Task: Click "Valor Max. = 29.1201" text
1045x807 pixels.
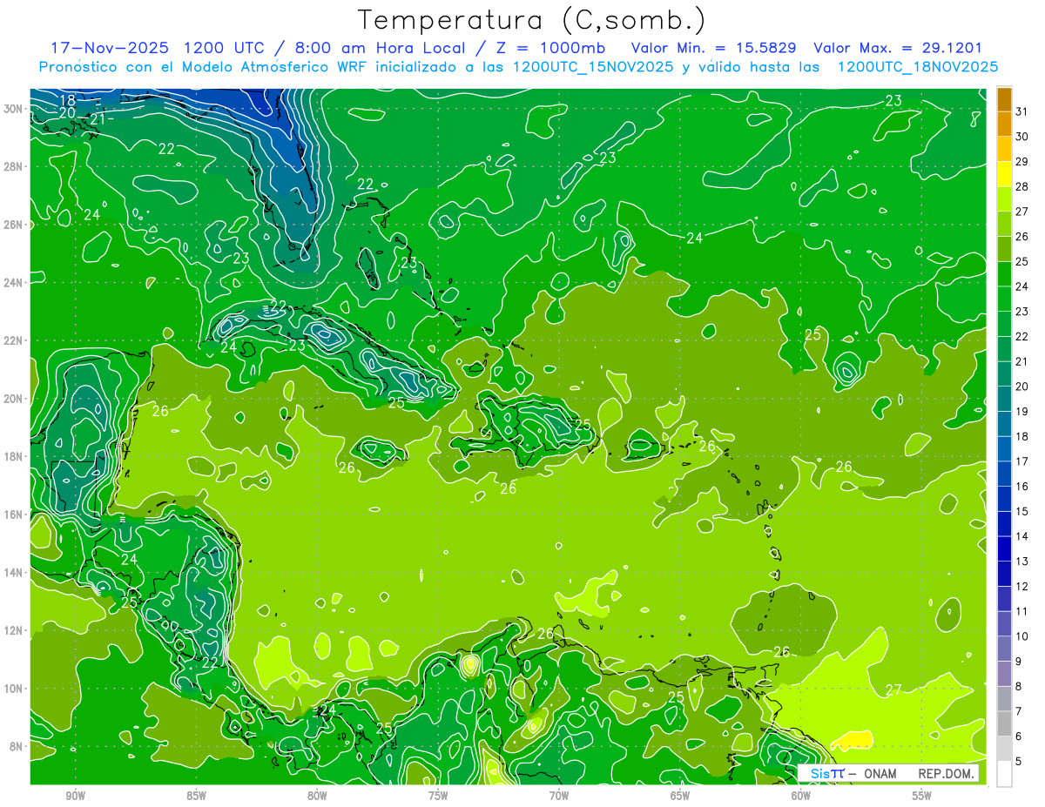Action: (x=898, y=48)
